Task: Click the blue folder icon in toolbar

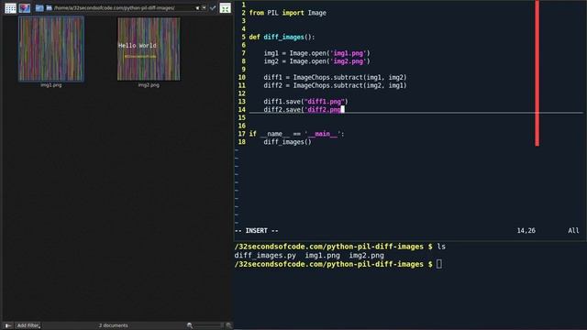Action: (x=39, y=8)
